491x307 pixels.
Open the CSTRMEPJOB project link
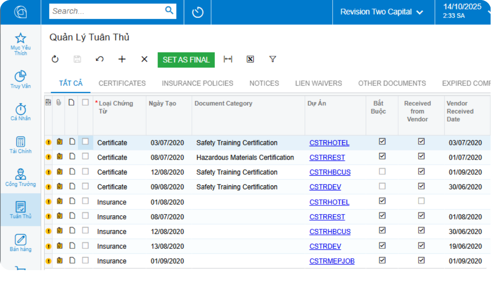click(332, 261)
